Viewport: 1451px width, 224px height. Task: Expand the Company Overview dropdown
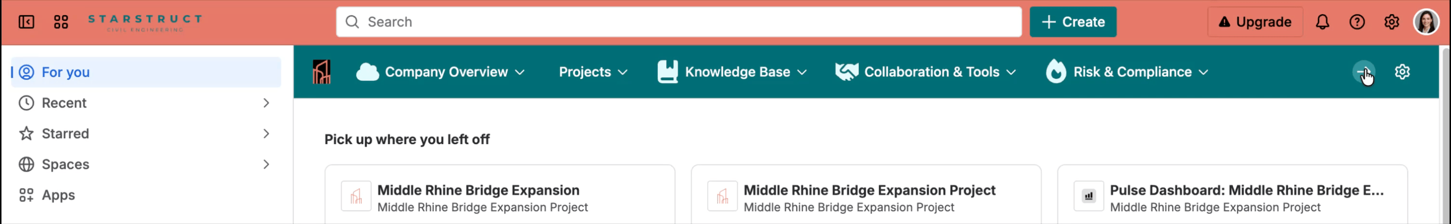pos(440,72)
